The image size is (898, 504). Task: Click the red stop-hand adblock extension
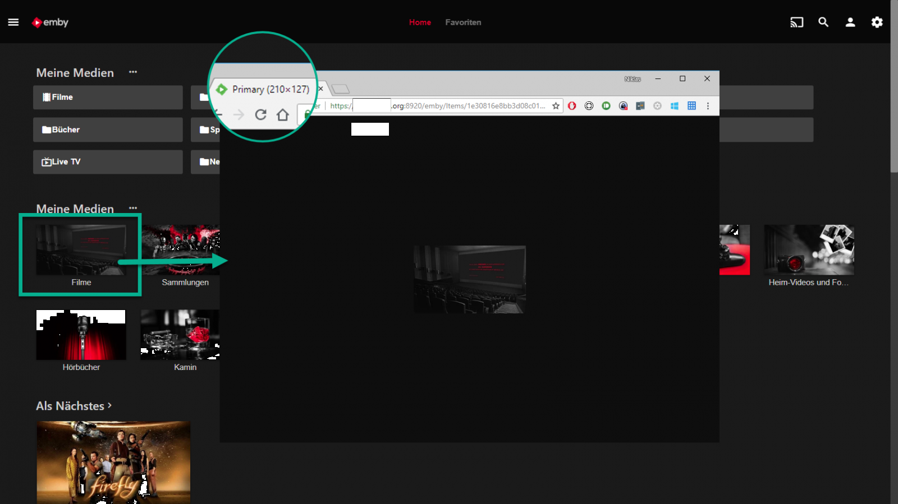pyautogui.click(x=572, y=105)
